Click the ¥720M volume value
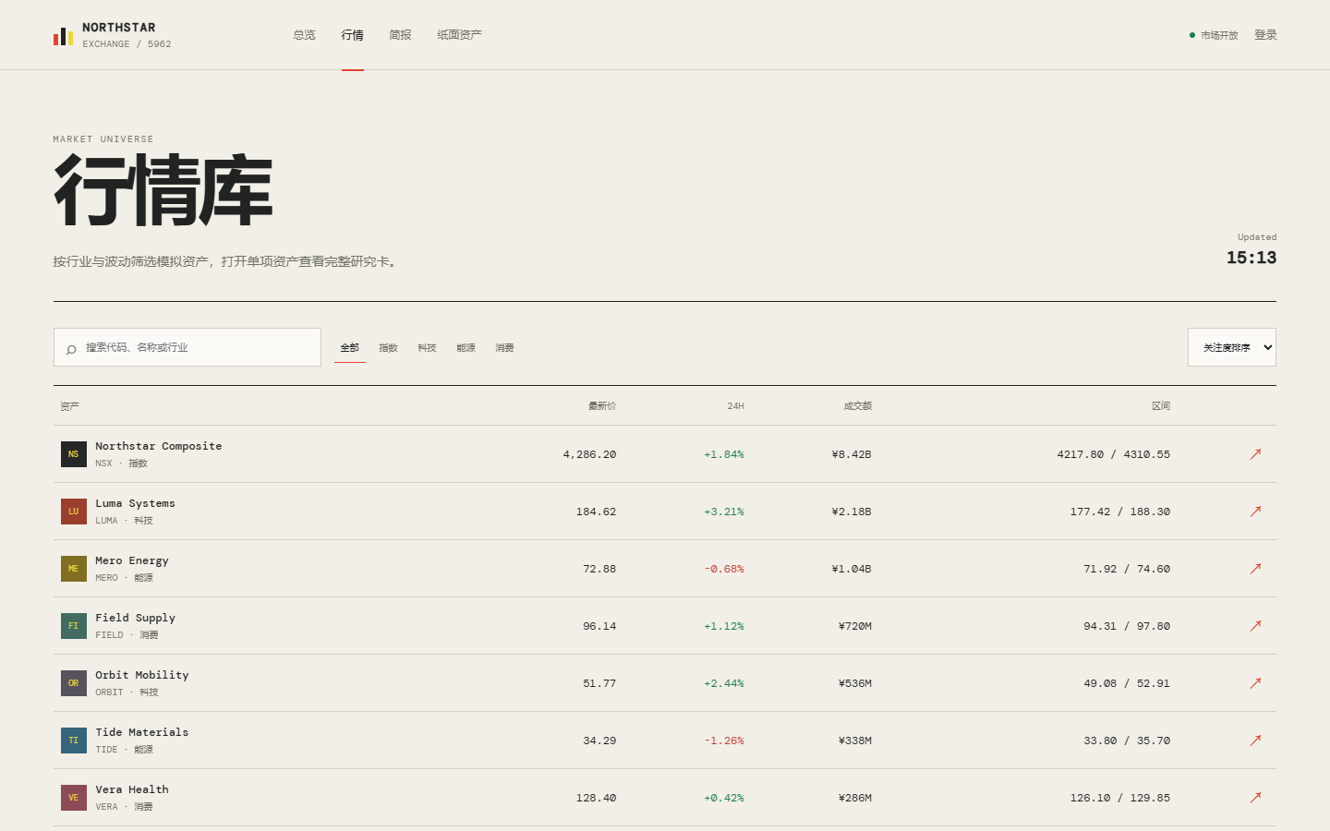Viewport: 1330px width, 831px height. point(855,626)
